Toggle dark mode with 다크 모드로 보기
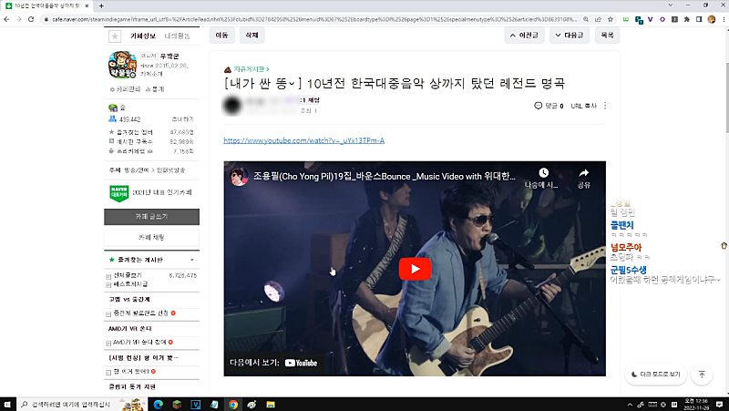729x411 pixels. (655, 374)
